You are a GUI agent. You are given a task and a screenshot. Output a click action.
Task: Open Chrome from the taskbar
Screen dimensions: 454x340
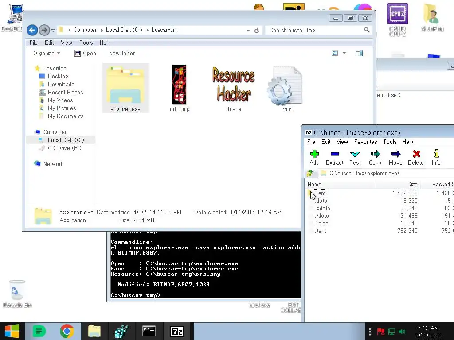pos(67,331)
